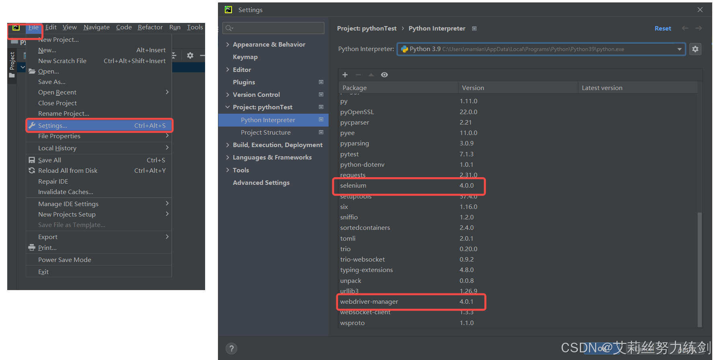Click the package list vertical scrollbar
Screen dimensions: 713x360
(700, 269)
